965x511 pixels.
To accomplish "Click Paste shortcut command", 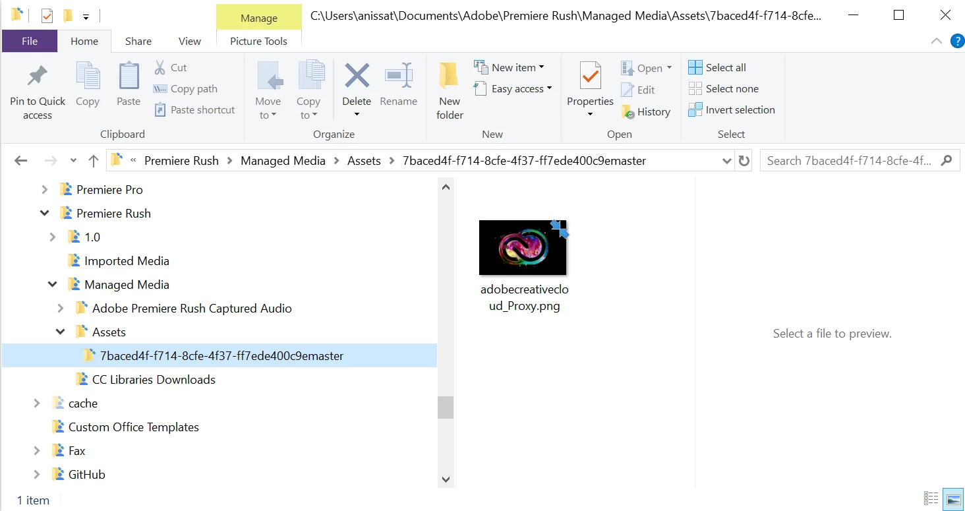I will [194, 109].
